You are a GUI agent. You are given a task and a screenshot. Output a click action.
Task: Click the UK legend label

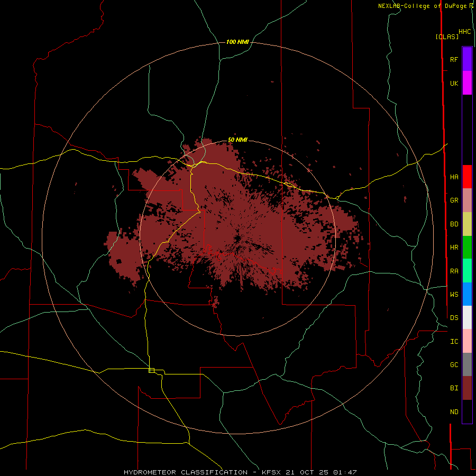tap(454, 83)
